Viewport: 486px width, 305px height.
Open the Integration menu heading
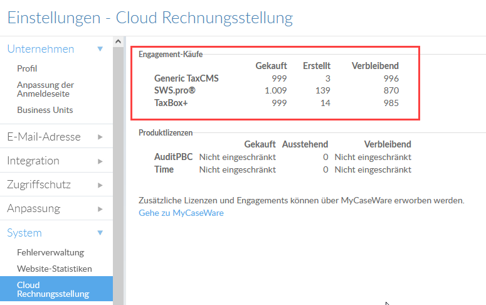click(33, 161)
